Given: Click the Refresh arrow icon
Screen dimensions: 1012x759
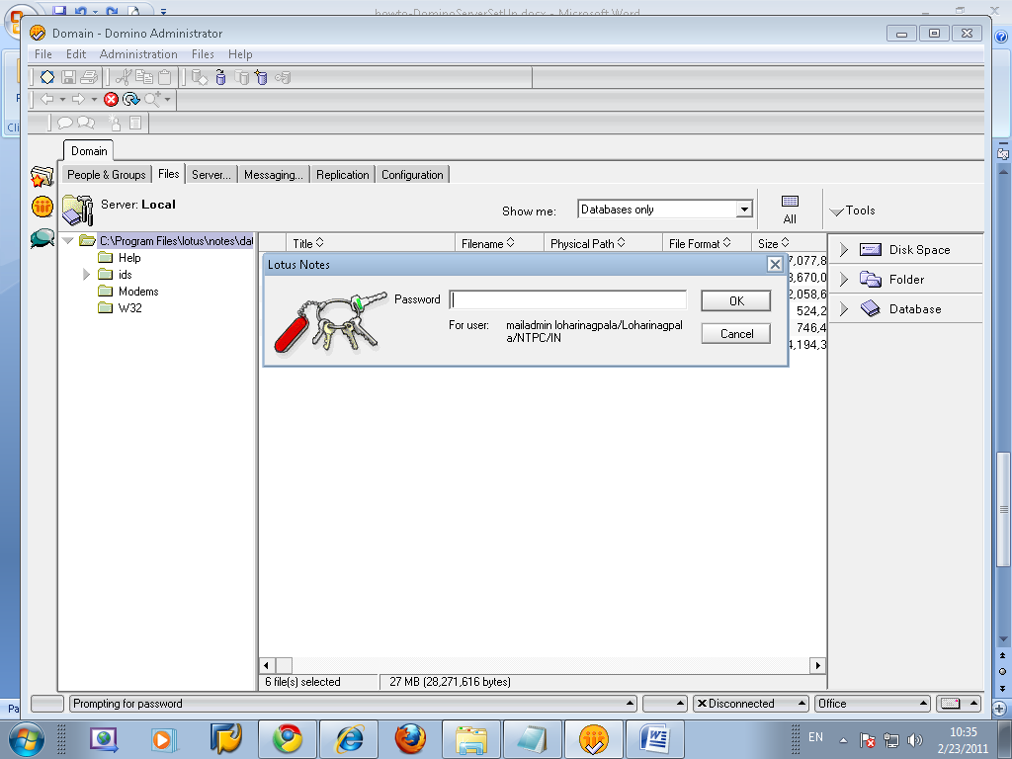Looking at the screenshot, I should 131,99.
